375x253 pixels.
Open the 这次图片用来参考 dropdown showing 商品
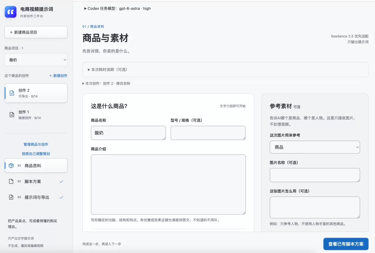click(x=315, y=147)
